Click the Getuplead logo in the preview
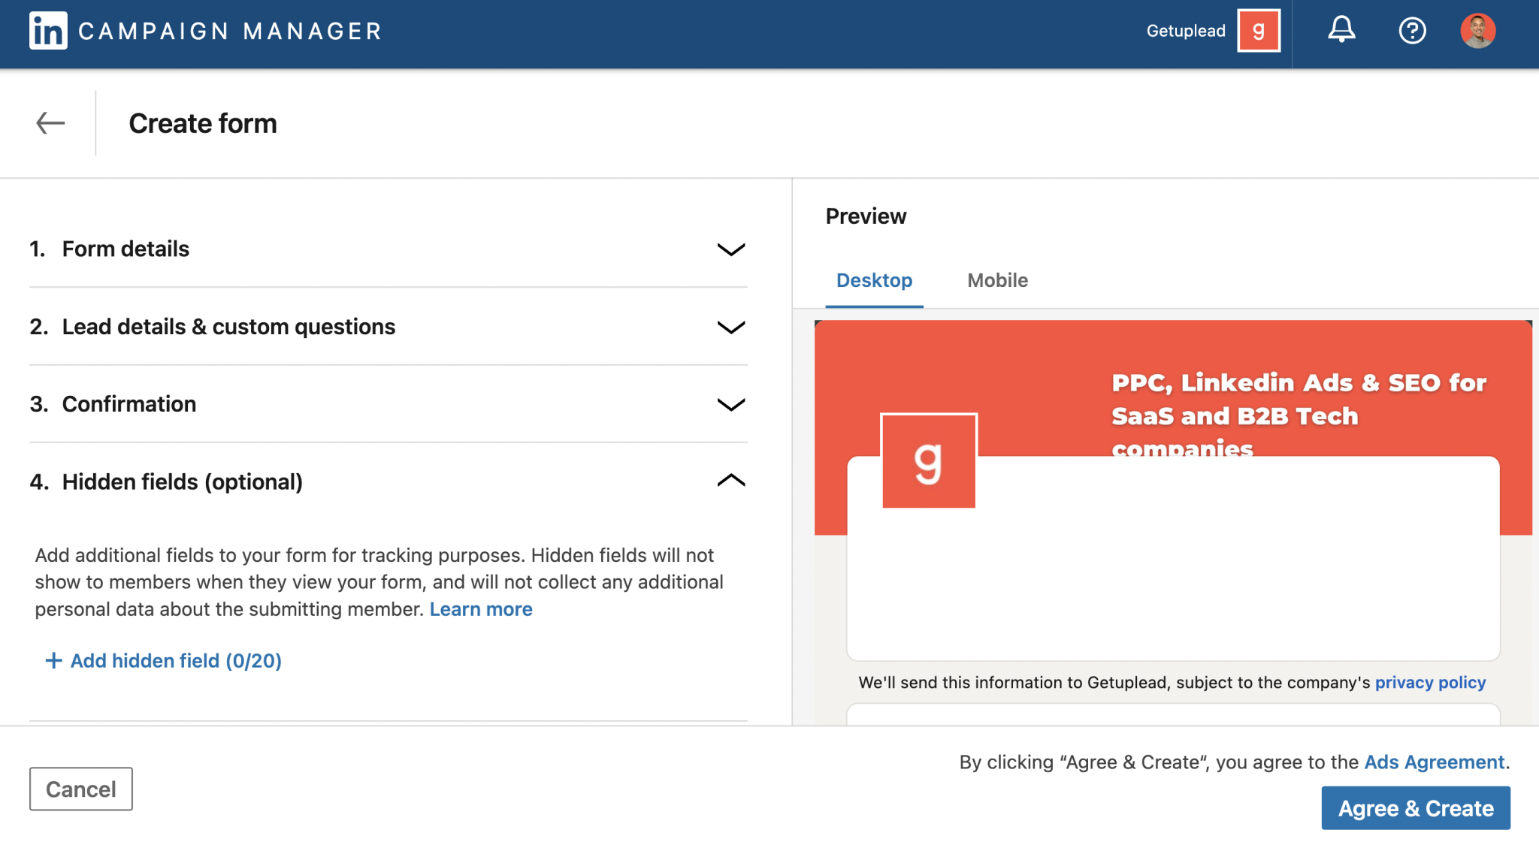 929,460
